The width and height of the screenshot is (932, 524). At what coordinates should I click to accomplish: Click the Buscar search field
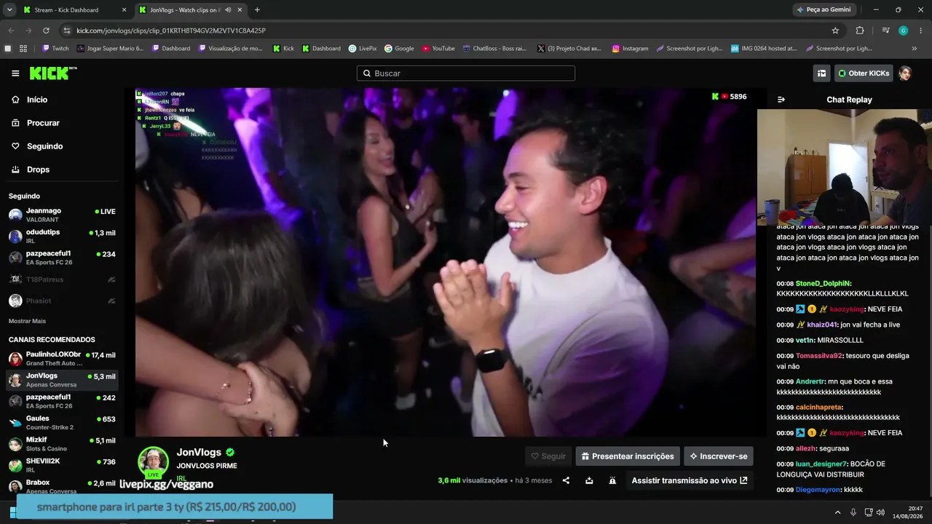tap(466, 74)
